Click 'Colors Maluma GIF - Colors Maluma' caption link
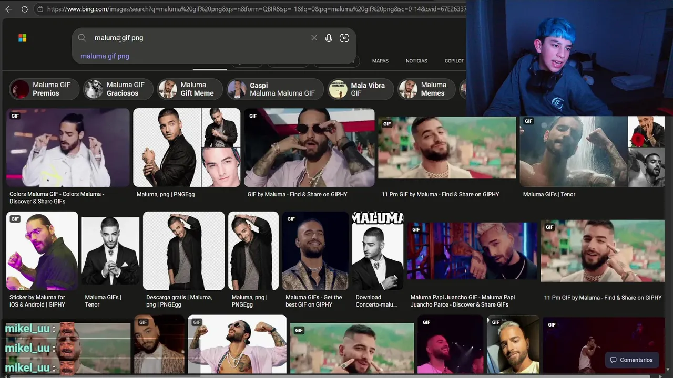Viewport: 673px width, 378px height. (57, 198)
